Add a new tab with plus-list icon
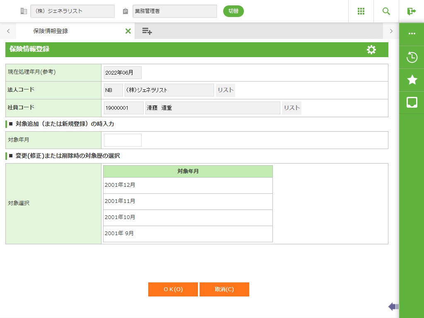The image size is (424, 318). [x=147, y=31]
